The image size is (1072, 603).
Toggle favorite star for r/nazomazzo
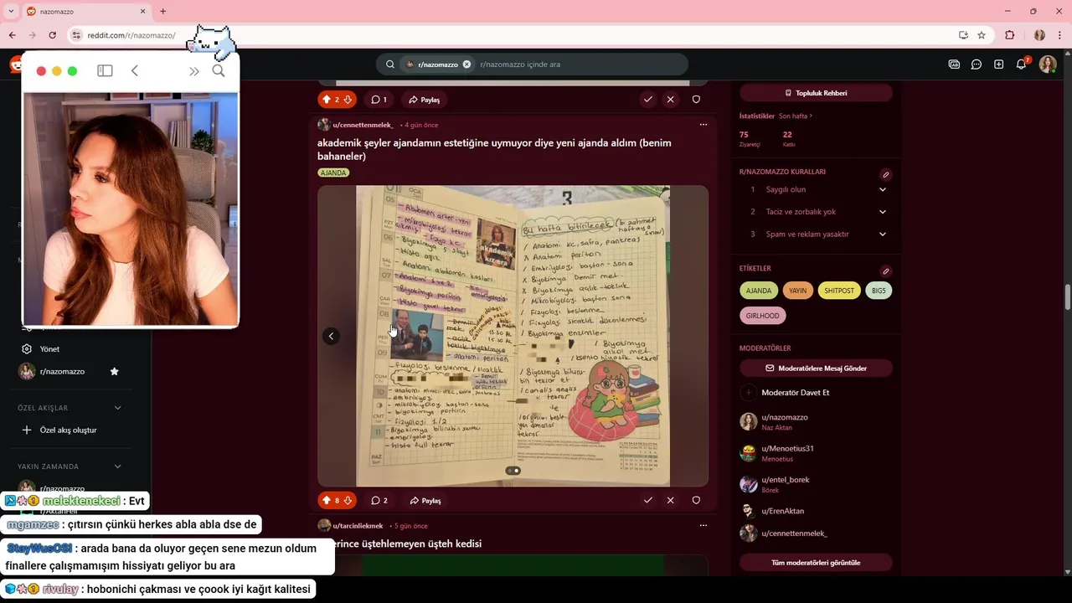[115, 371]
